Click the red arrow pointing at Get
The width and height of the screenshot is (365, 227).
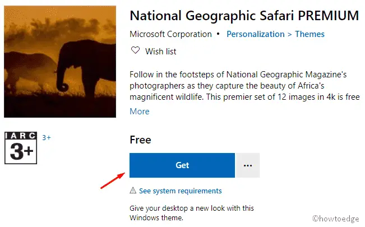tap(112, 180)
